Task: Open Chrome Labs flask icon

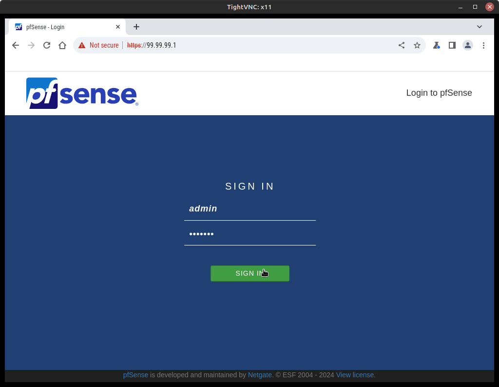Action: (436, 45)
